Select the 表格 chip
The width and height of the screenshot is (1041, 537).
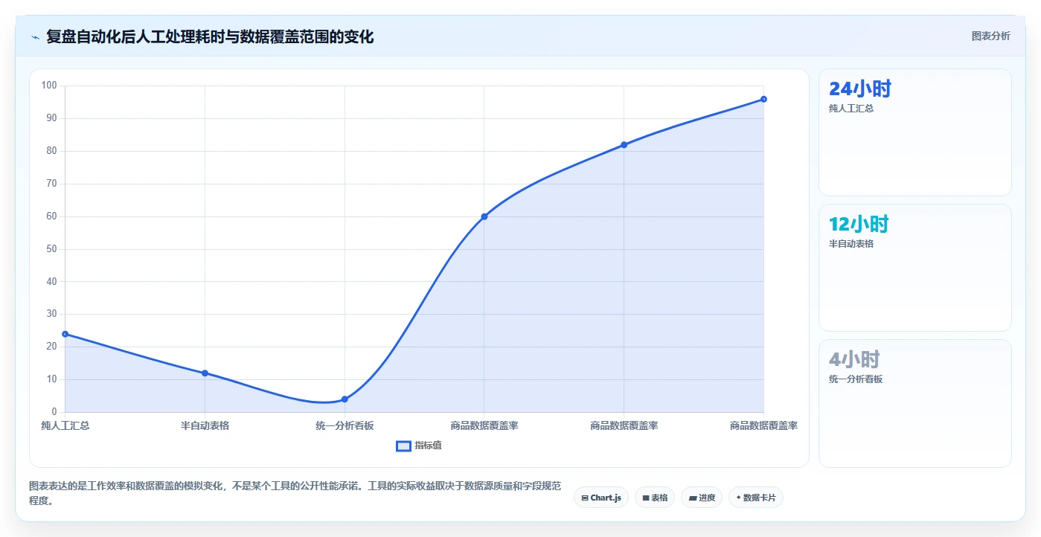655,498
